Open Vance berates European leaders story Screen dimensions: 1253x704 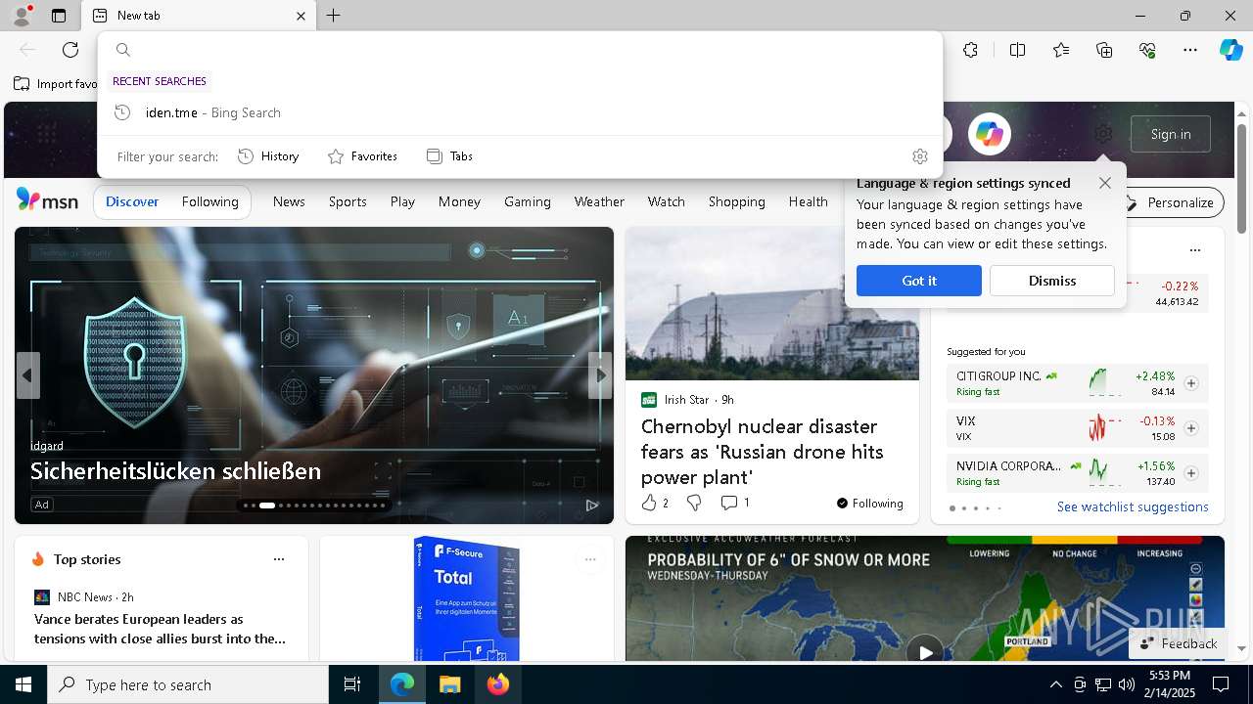tap(161, 629)
